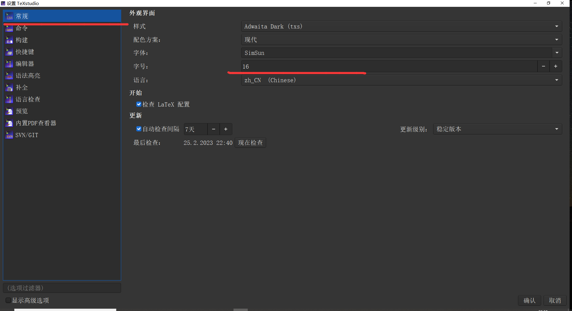
Task: Go to 语法高亮 settings page
Action: pyautogui.click(x=62, y=76)
